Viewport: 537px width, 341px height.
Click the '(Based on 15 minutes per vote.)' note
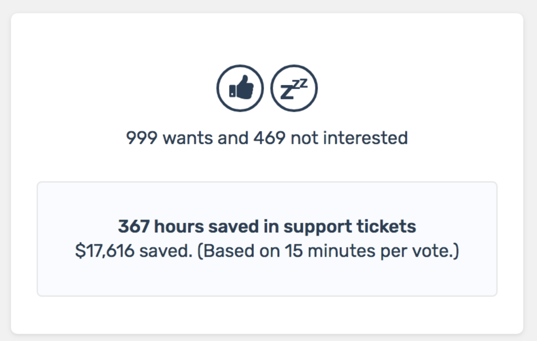pos(328,251)
